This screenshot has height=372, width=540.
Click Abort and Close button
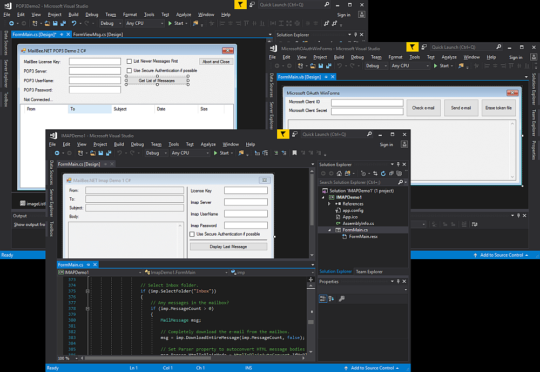click(x=216, y=62)
